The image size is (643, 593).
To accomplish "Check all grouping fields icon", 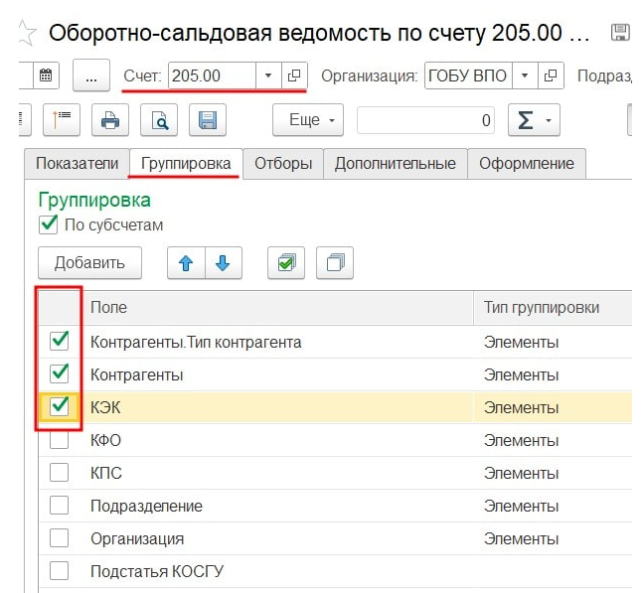I will 286,262.
